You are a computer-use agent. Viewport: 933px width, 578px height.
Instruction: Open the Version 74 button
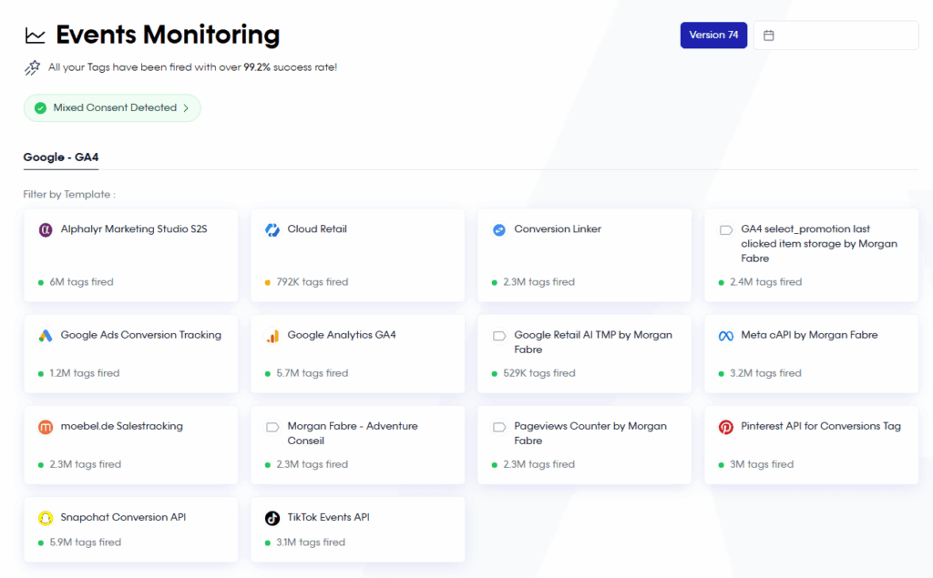click(x=713, y=35)
